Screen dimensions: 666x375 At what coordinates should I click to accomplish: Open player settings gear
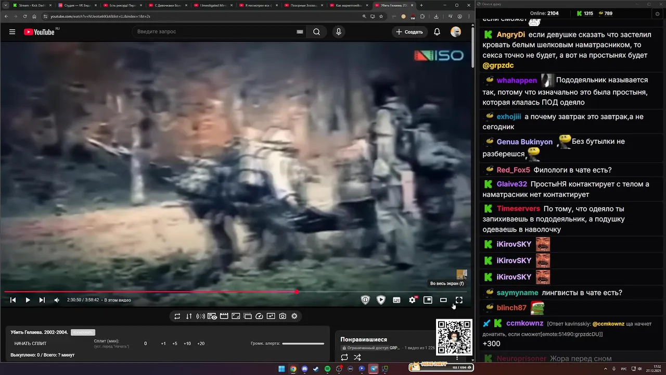(x=413, y=300)
